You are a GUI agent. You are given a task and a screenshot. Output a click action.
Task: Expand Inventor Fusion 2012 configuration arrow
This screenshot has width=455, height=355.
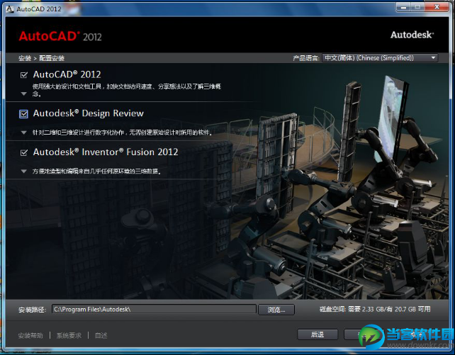tap(24, 171)
